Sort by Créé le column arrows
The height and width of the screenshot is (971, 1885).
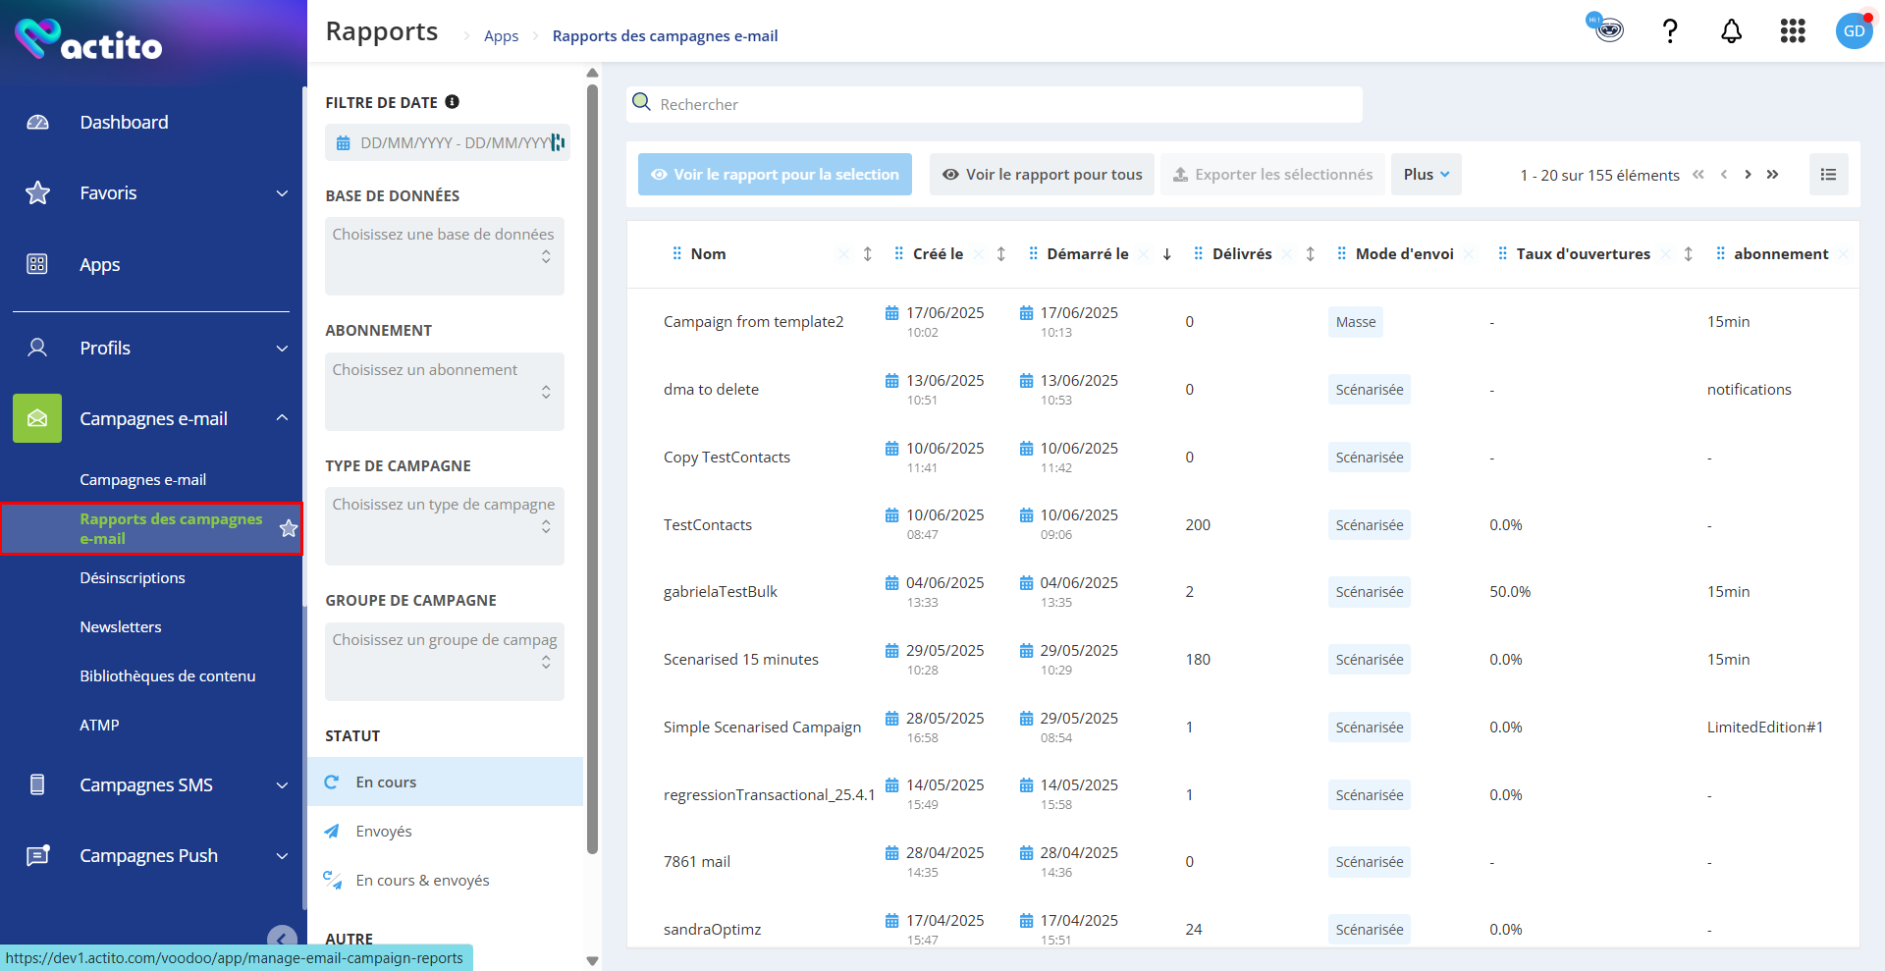[1000, 254]
